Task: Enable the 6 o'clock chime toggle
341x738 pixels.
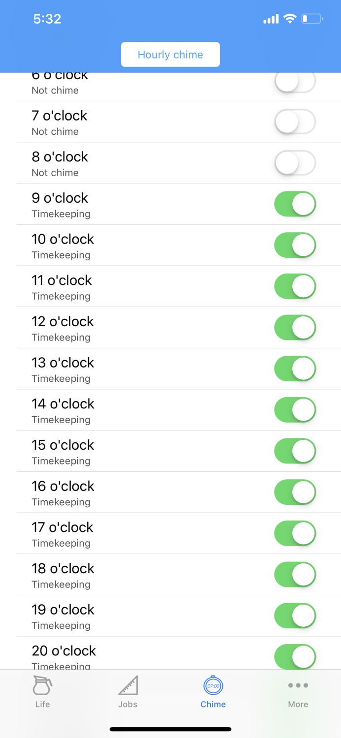Action: click(294, 81)
